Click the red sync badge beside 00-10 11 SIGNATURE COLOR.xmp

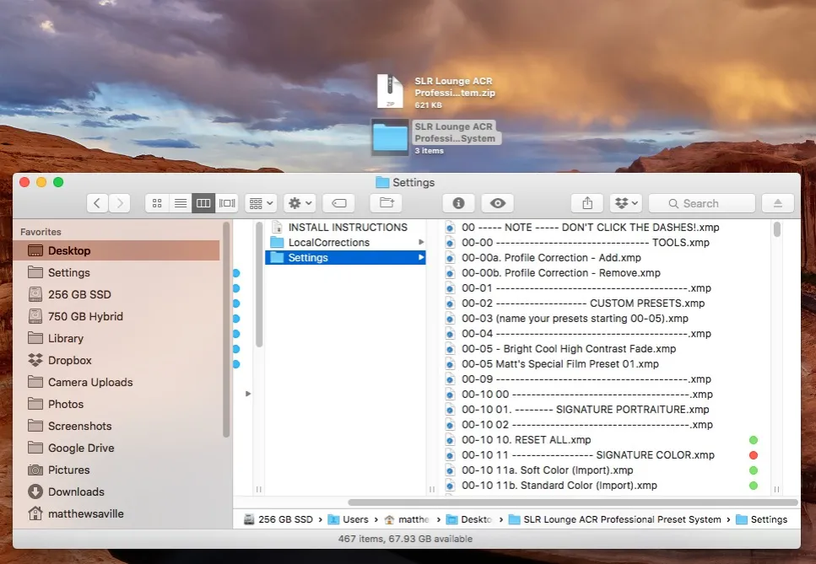point(754,454)
